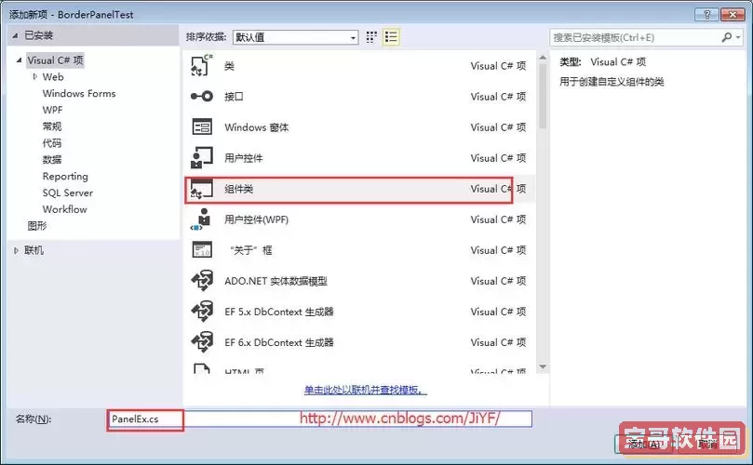Focus the 名称 PanelEx.cs input field

coord(319,418)
